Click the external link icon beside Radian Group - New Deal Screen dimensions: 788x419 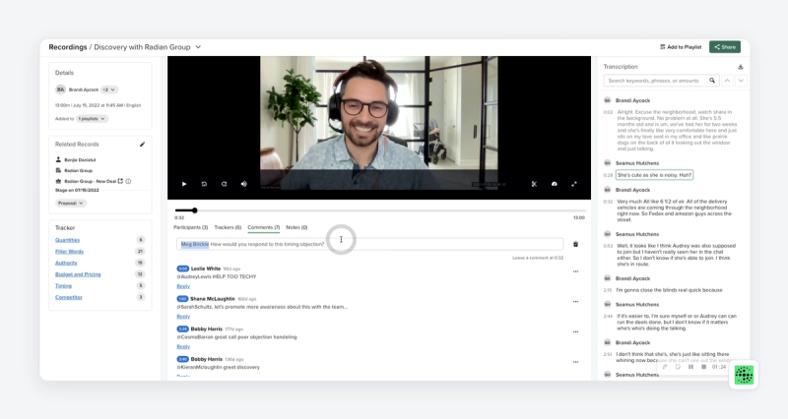pos(120,181)
